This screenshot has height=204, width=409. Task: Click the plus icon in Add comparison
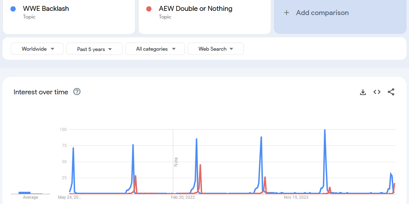286,13
